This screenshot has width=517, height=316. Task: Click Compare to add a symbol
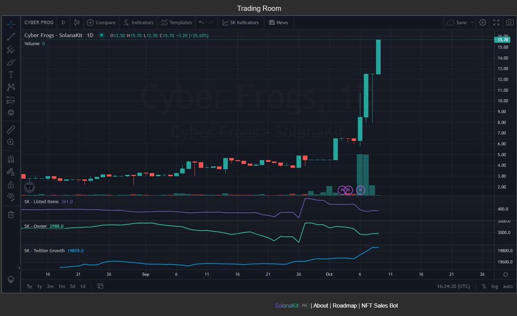coord(101,22)
